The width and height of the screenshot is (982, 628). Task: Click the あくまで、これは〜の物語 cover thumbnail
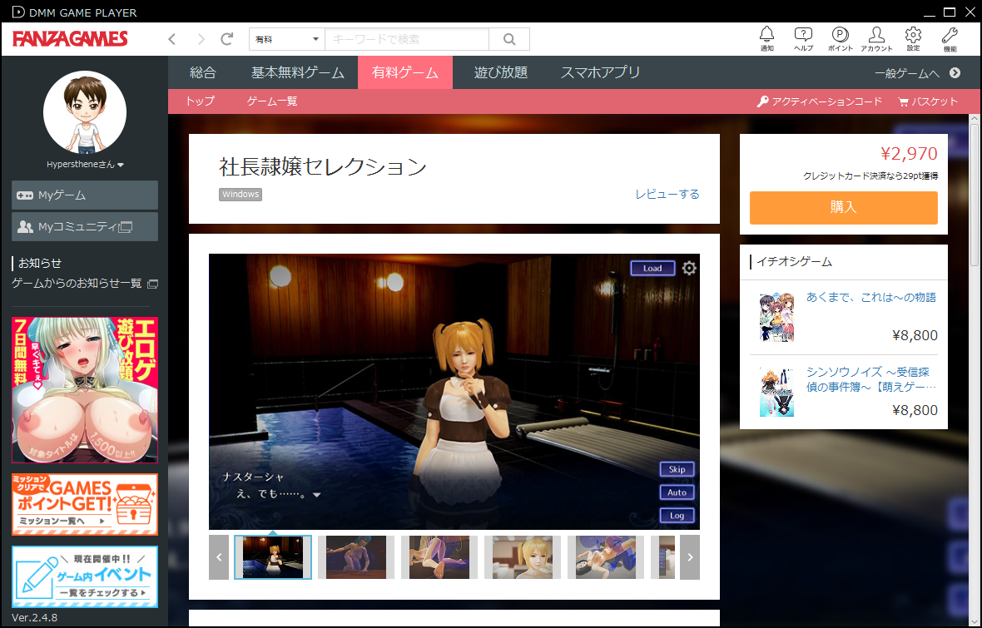(776, 317)
